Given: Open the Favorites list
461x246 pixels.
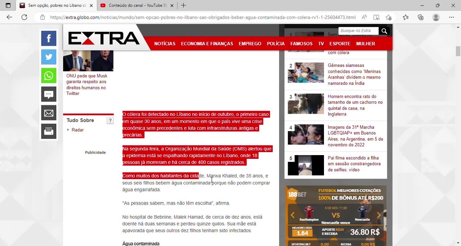Looking at the screenshot, I should pos(405,17).
